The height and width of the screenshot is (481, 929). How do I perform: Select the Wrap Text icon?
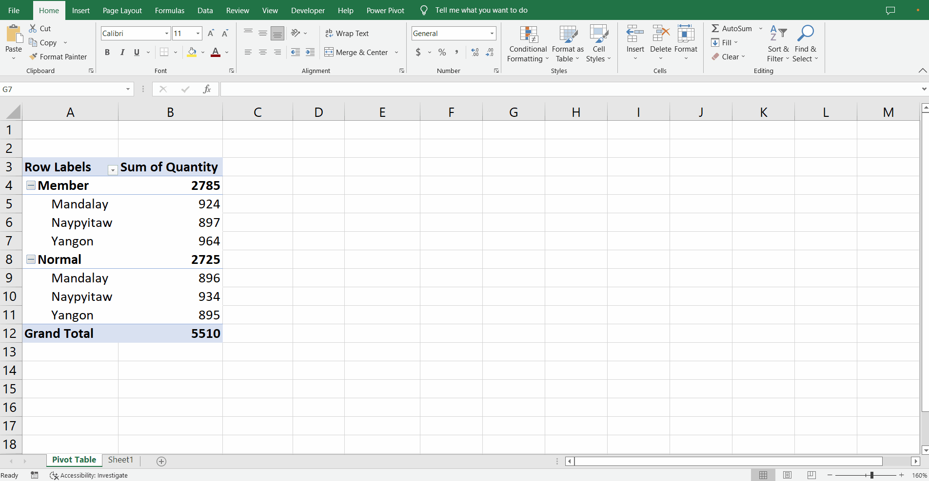click(329, 33)
